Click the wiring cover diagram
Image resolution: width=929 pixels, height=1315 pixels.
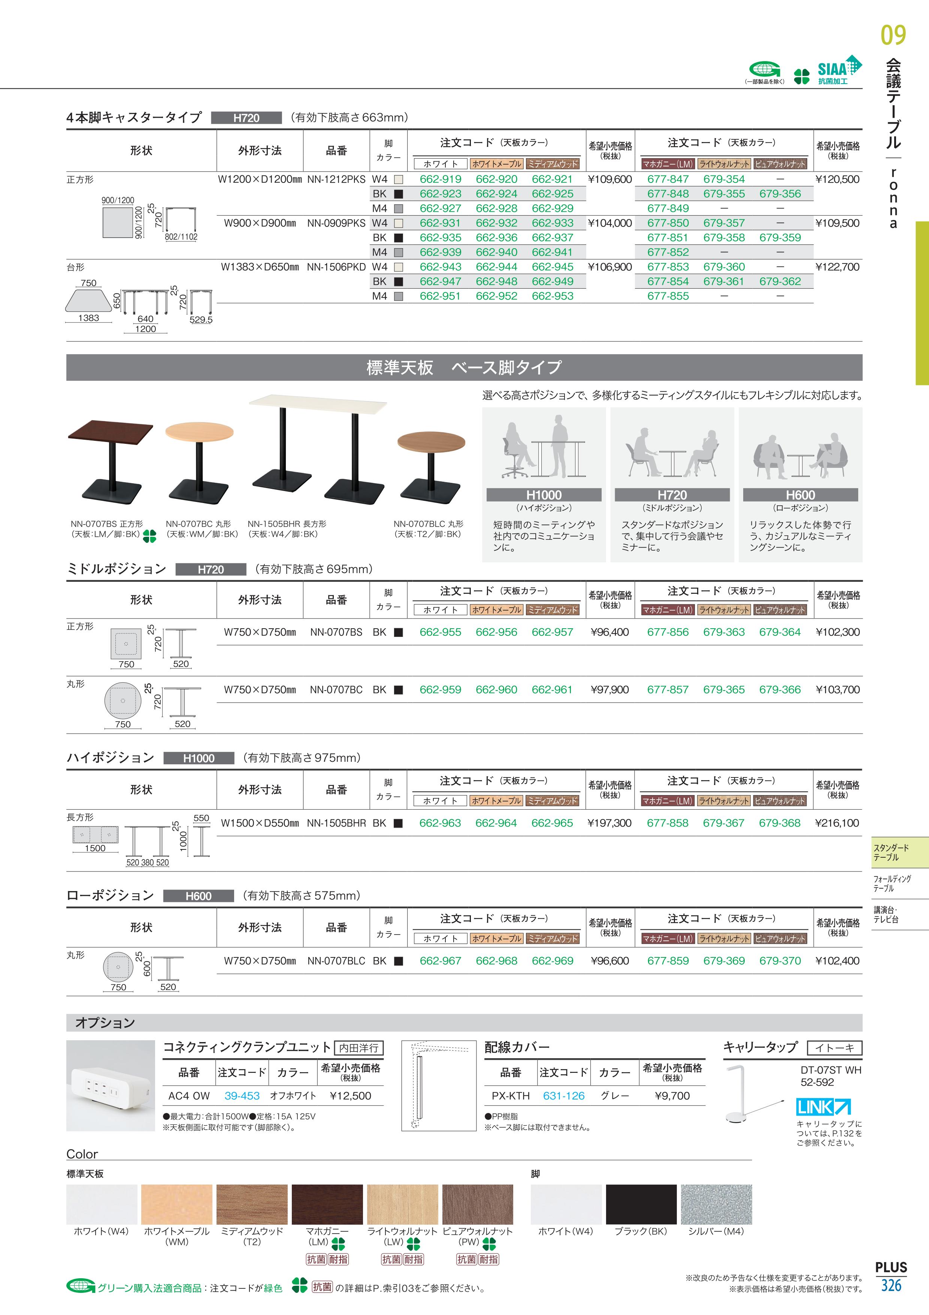click(x=439, y=1085)
